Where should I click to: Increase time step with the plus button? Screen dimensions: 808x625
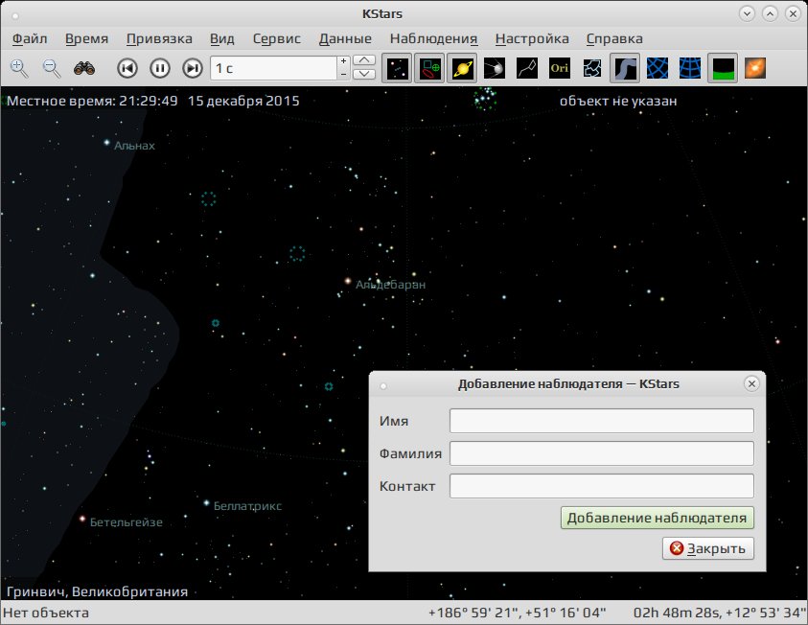click(344, 61)
